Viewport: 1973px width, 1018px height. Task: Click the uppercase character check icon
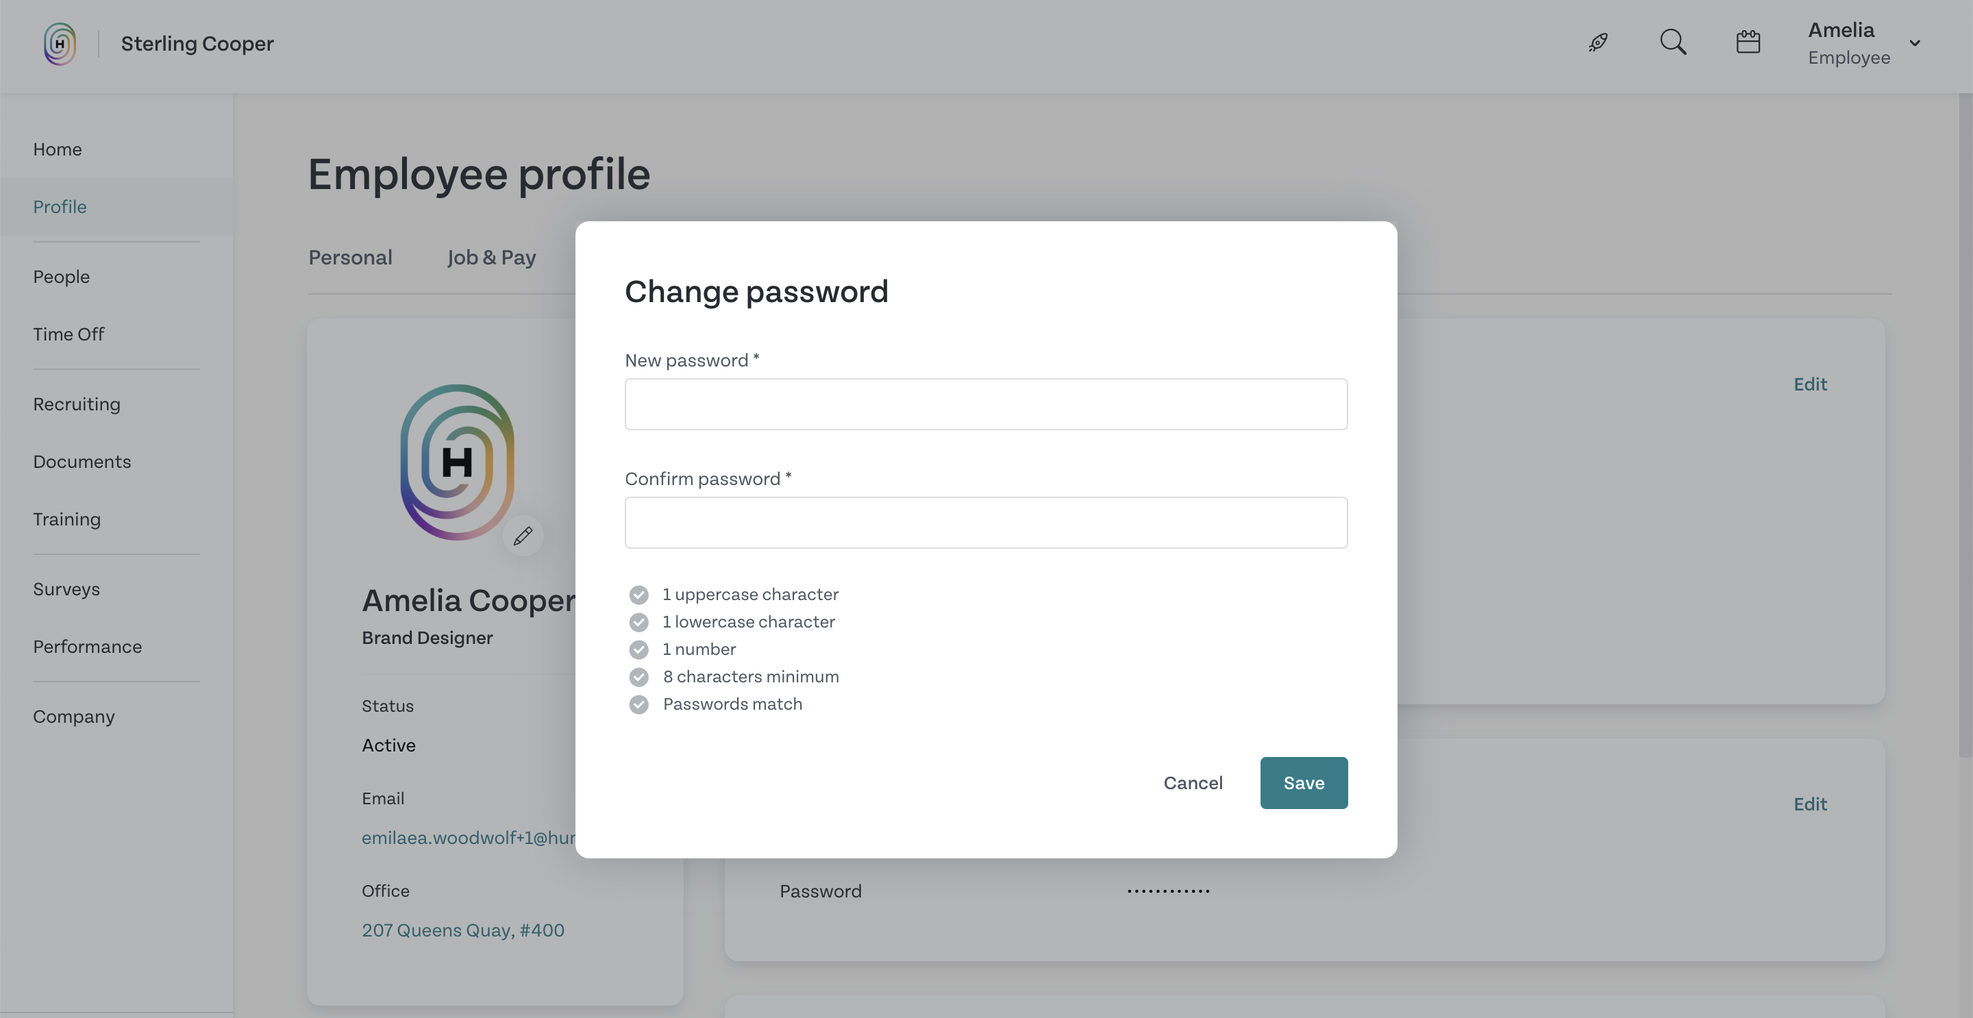(x=638, y=595)
